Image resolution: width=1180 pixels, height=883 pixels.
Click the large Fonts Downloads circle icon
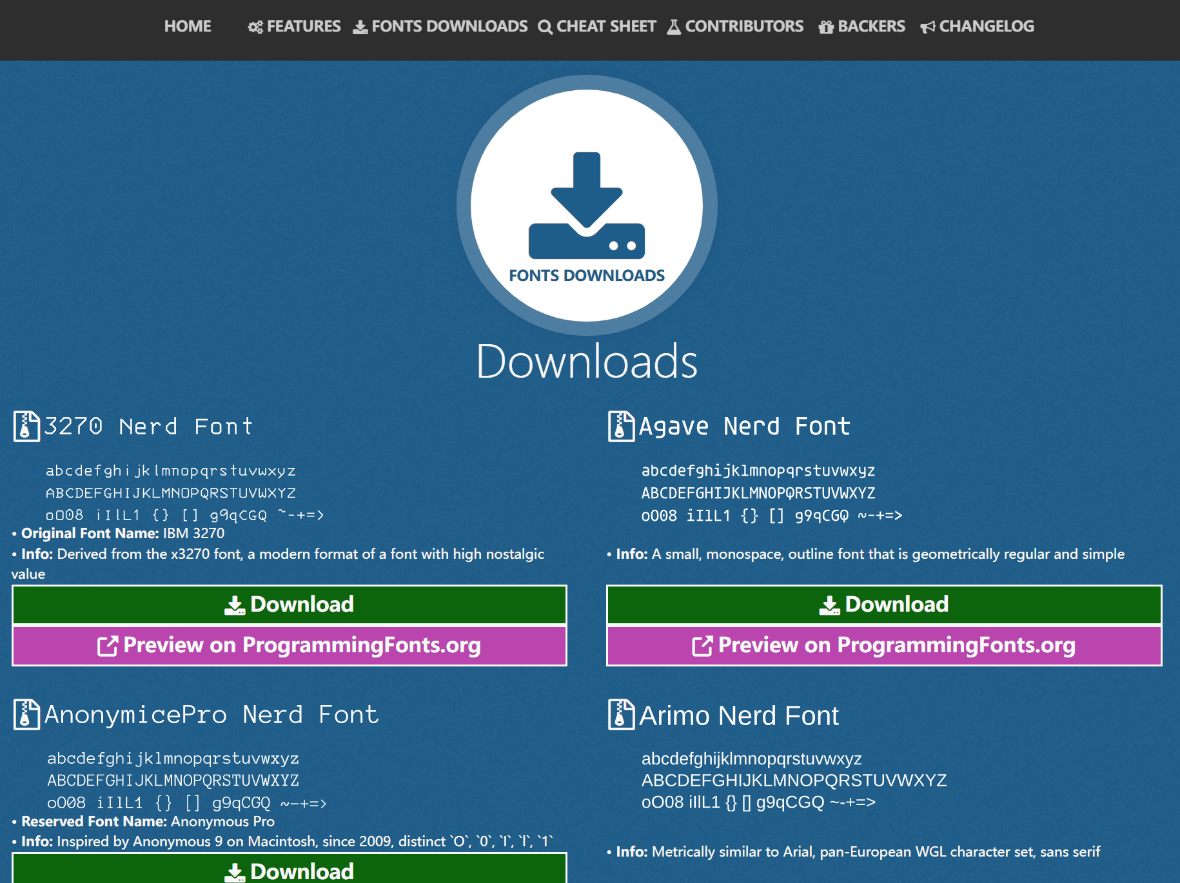587,206
